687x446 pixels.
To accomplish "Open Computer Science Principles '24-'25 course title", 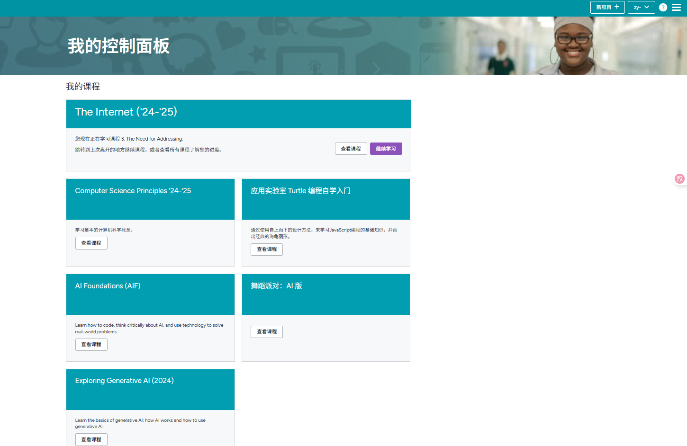I will tap(133, 191).
